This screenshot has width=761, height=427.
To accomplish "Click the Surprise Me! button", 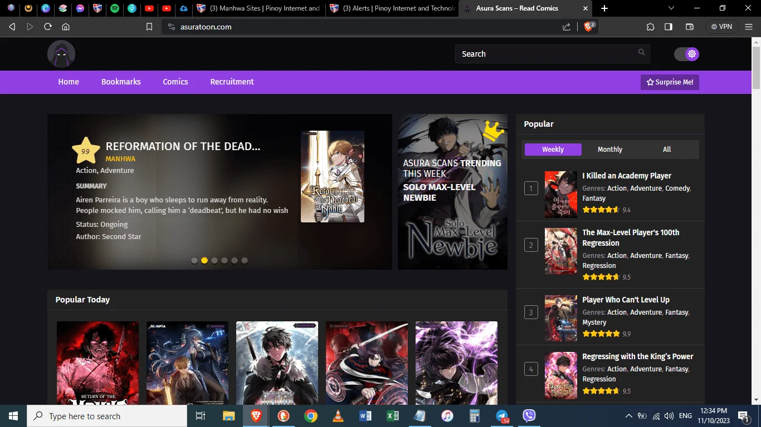I will pos(670,82).
